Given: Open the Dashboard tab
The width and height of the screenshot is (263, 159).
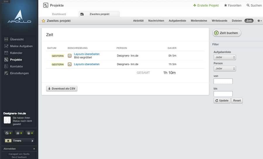Looking at the screenshot, I should point(59,14).
